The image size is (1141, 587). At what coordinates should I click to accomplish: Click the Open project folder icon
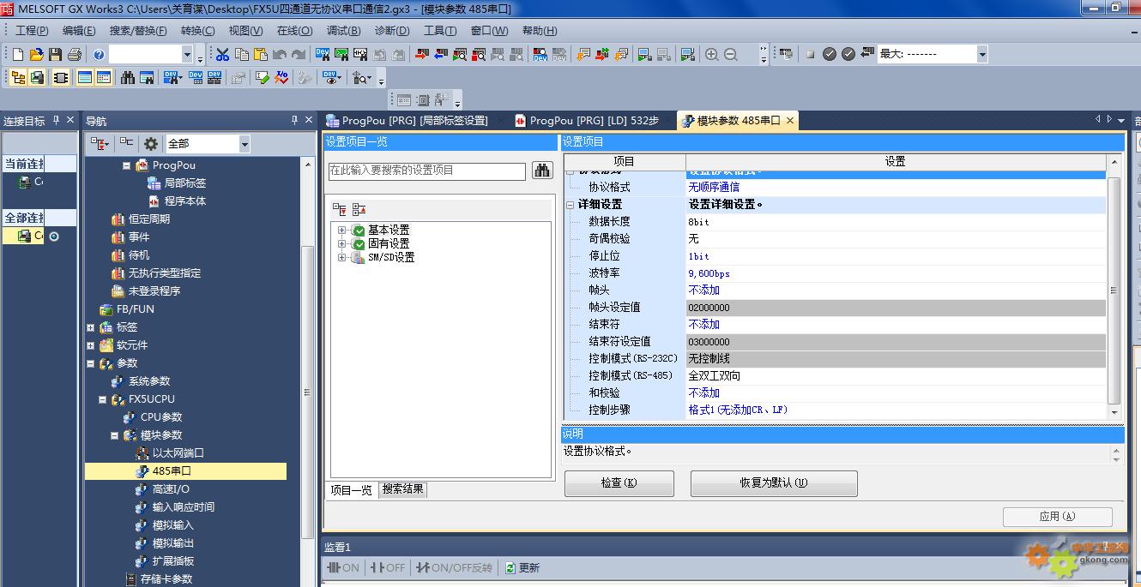[x=36, y=54]
